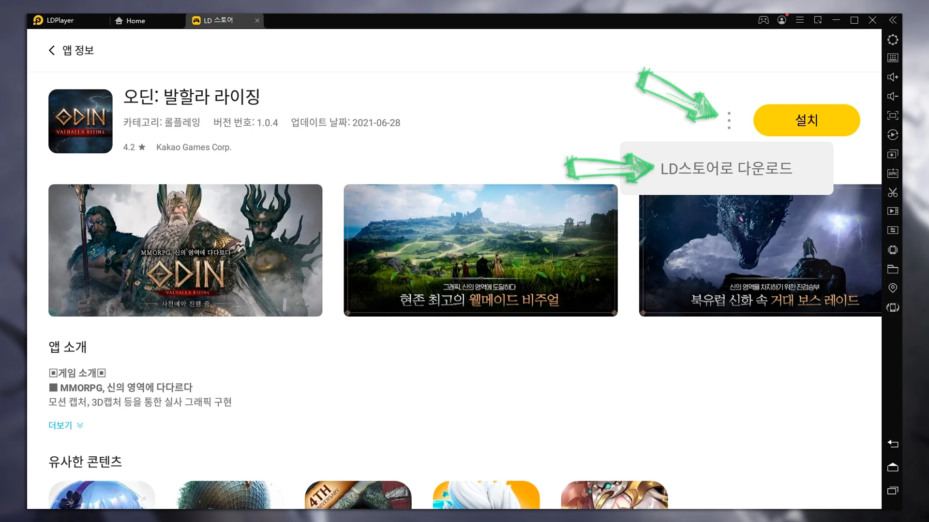Expand description with 더보기 link

tap(66, 425)
